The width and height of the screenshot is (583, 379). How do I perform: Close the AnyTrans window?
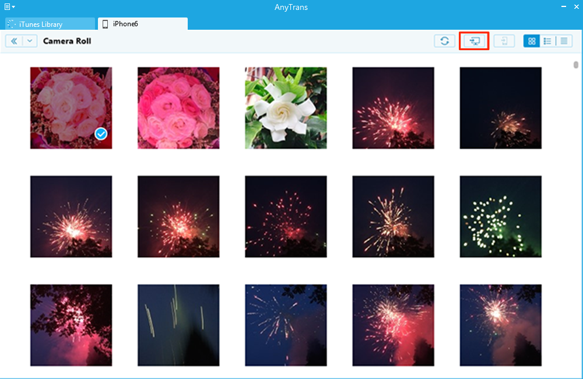[577, 6]
